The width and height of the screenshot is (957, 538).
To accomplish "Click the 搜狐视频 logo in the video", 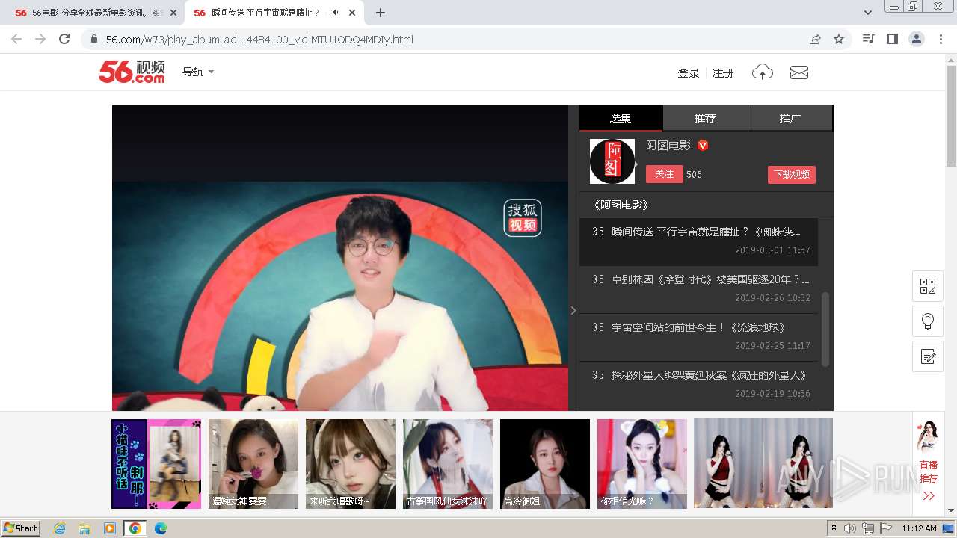I will tap(523, 217).
